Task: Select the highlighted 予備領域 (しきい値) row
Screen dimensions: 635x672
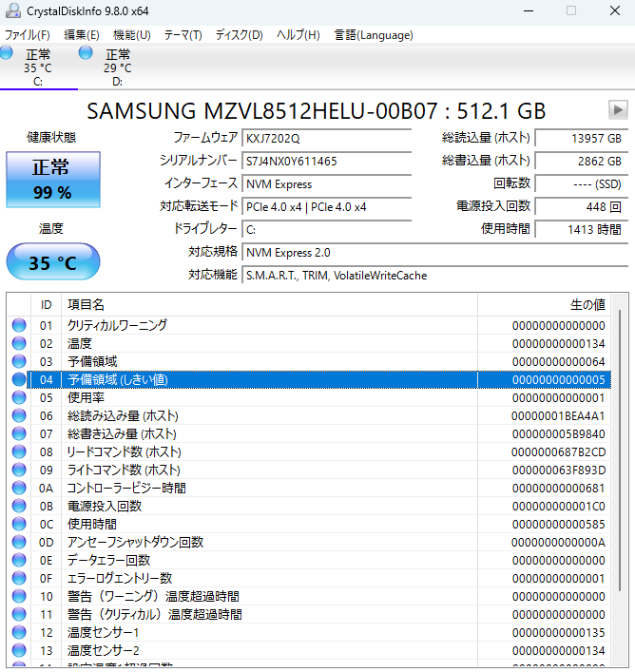Action: [x=309, y=379]
